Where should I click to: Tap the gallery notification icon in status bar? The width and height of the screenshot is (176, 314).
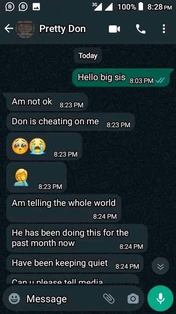[x=36, y=7]
